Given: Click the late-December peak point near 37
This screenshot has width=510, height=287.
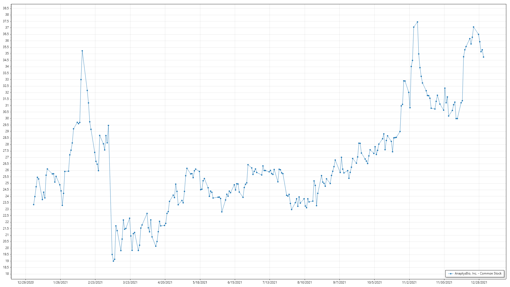Looking at the screenshot, I should pos(473,27).
